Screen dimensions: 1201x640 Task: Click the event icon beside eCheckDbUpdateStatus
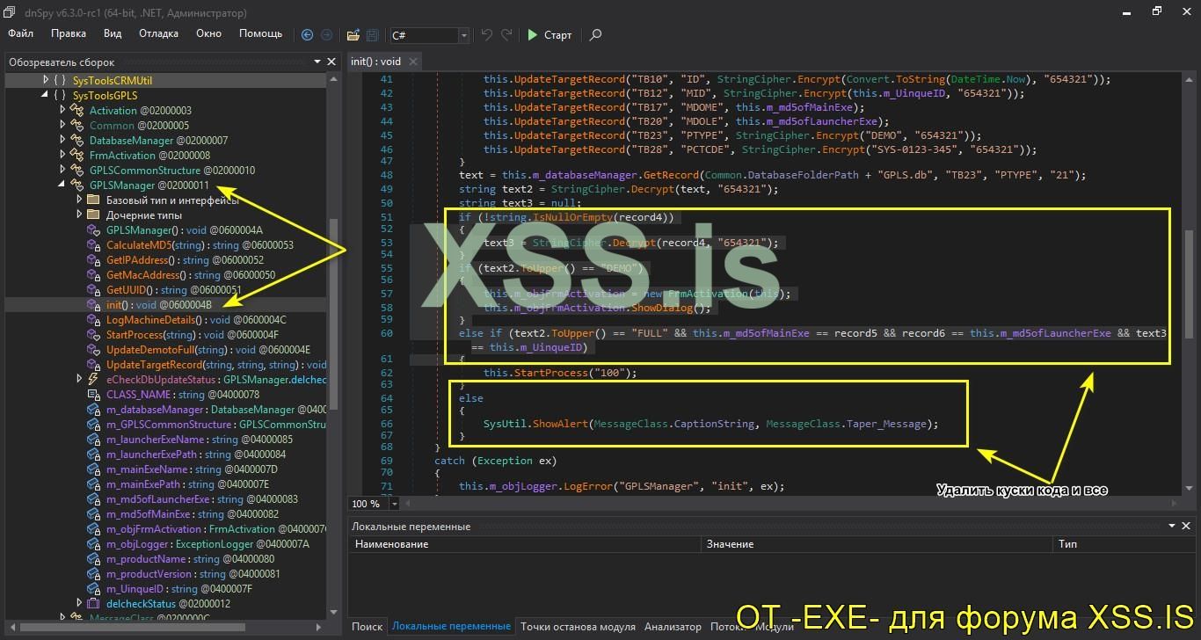94,379
